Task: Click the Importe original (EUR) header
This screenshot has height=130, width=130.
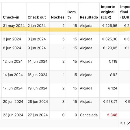Action: pyautogui.click(x=108, y=12)
